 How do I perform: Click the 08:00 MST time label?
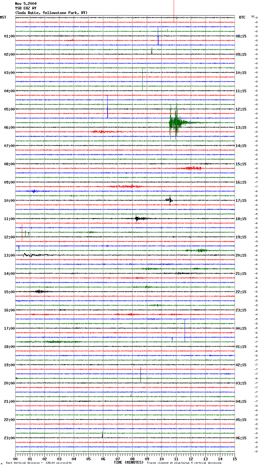pos(9,164)
